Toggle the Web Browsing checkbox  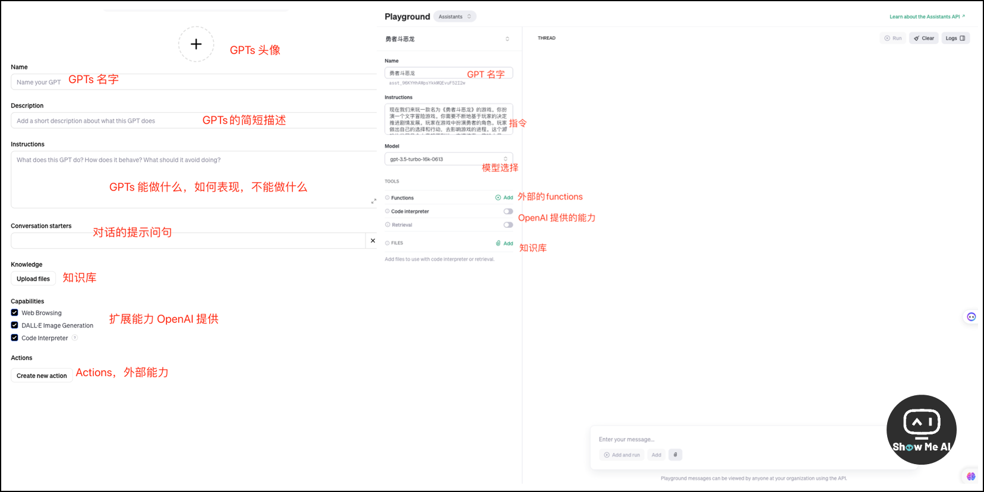14,313
